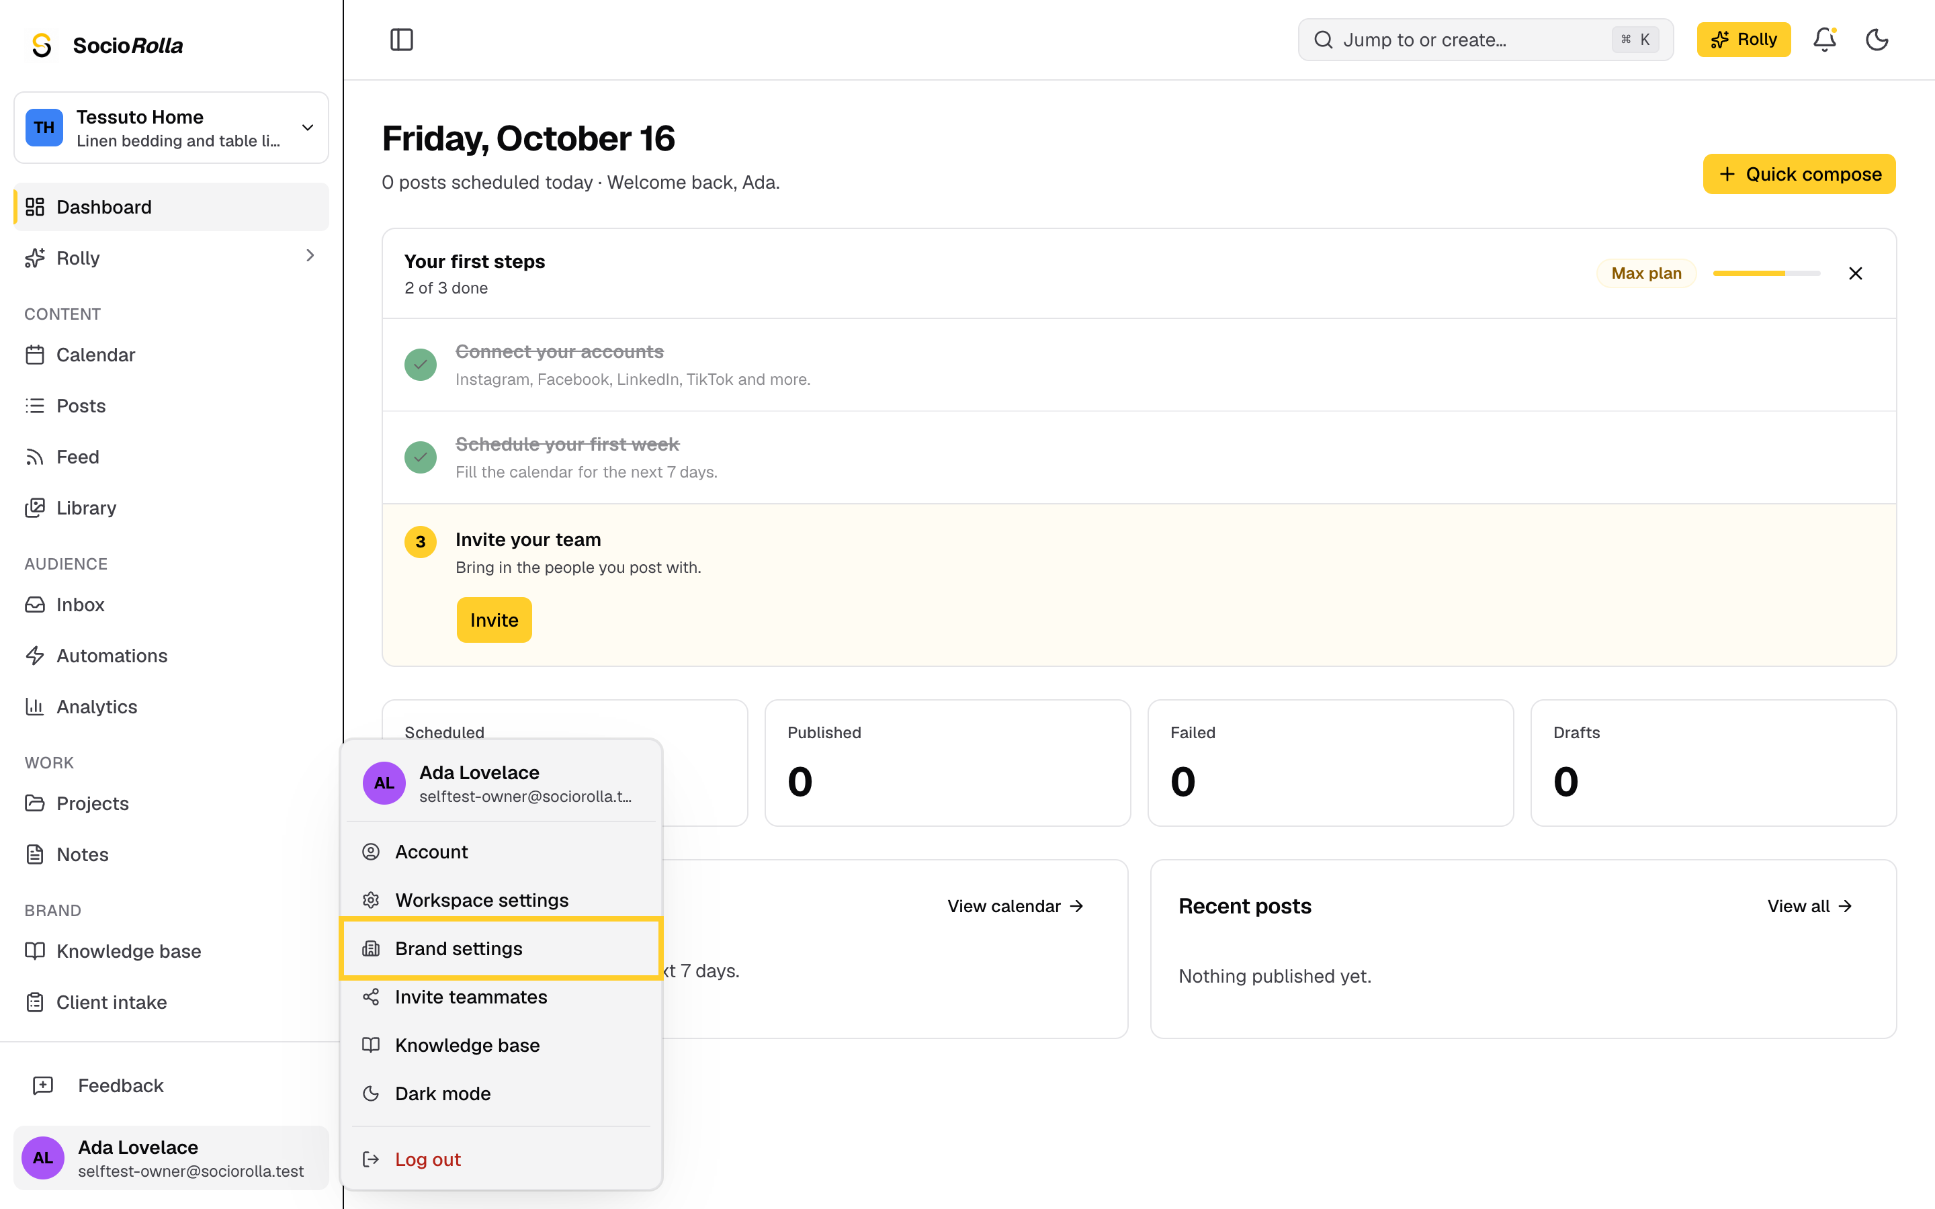Click the first steps progress bar
This screenshot has height=1209, width=1935.
[x=1766, y=273]
